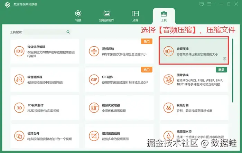This screenshot has height=153, width=242.
Task: Close the converter window
Action: point(236,4)
